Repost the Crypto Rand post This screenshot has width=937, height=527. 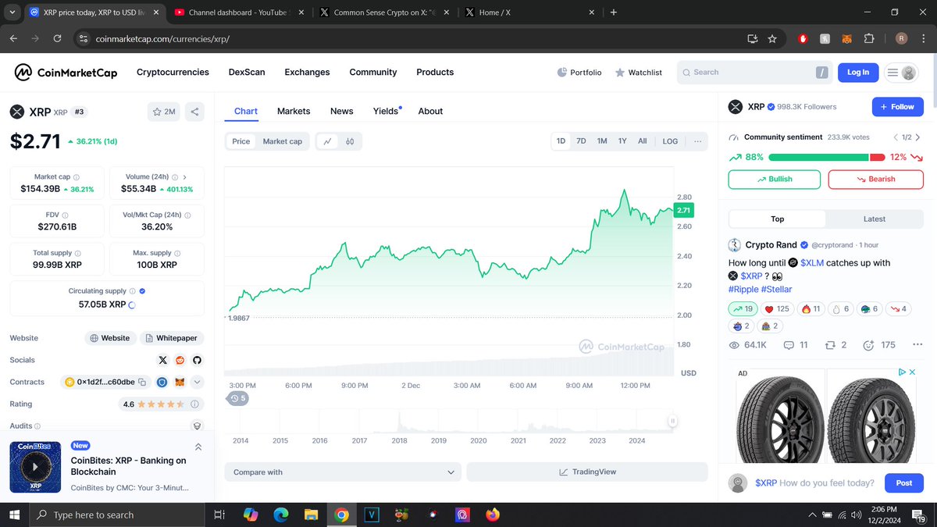[835, 345]
